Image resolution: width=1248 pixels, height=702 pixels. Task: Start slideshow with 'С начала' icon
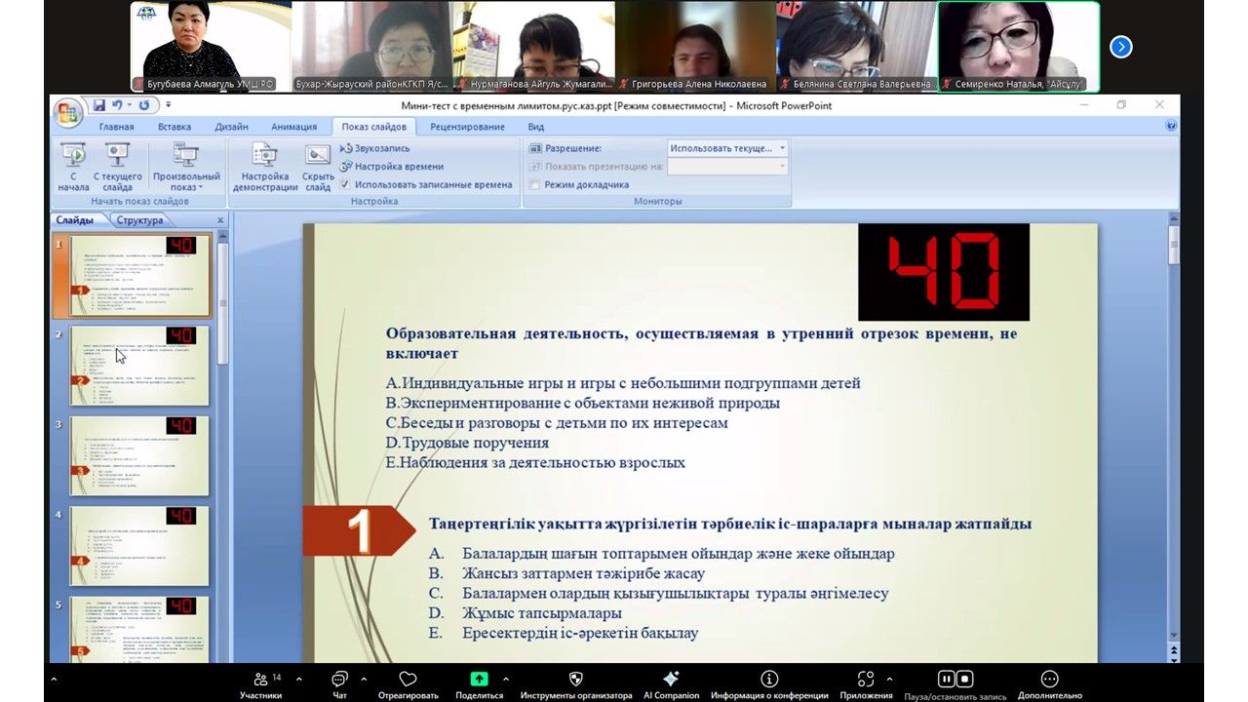click(73, 156)
